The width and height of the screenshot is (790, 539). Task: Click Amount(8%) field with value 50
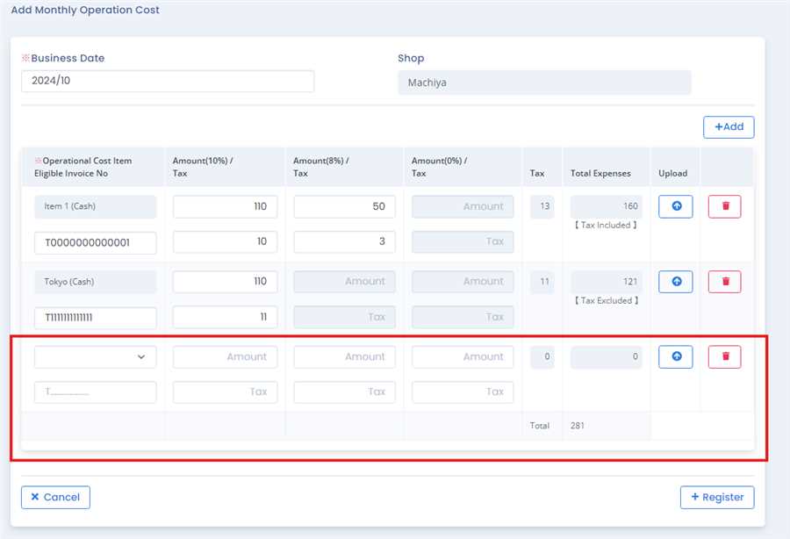pyautogui.click(x=344, y=206)
